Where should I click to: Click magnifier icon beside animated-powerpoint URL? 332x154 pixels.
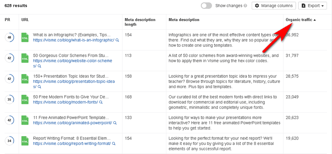click(x=115, y=123)
